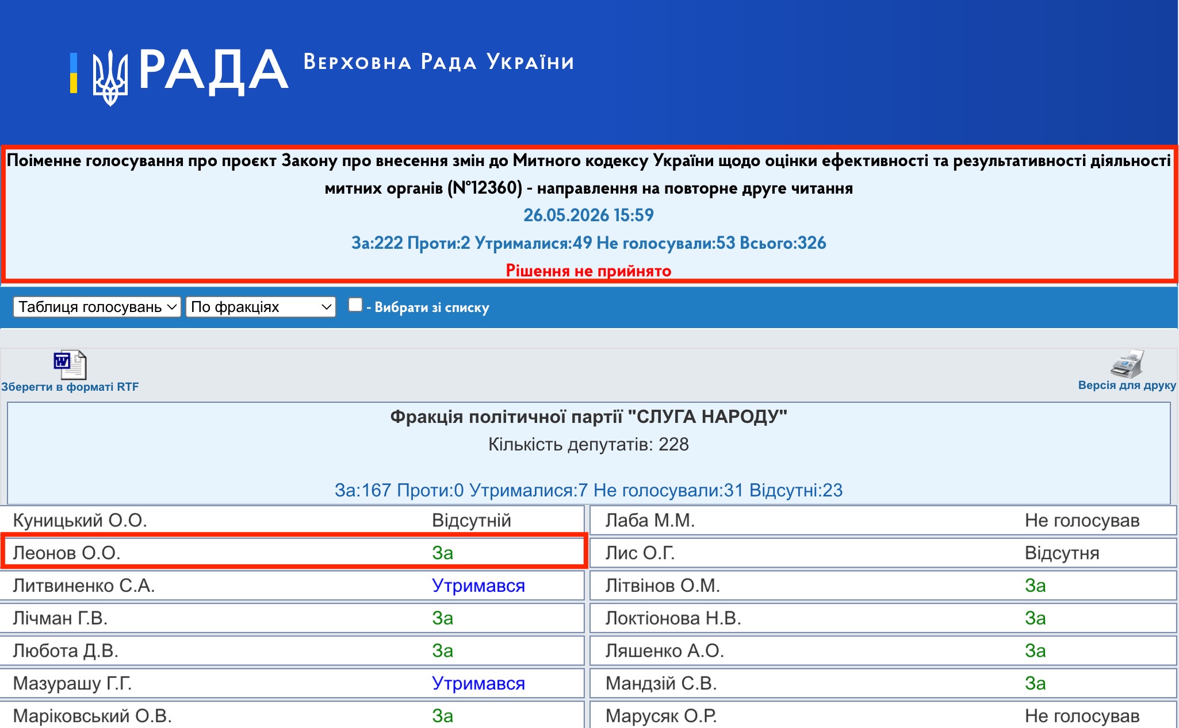The height and width of the screenshot is (728, 1179).
Task: Click 'Утримався' vote for Литвиненко
Action: [479, 586]
